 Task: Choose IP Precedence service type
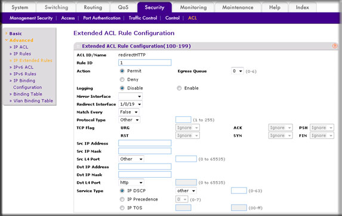pyautogui.click(x=122, y=199)
